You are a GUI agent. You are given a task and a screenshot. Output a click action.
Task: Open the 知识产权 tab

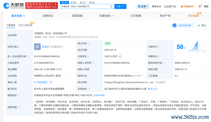click(166, 16)
